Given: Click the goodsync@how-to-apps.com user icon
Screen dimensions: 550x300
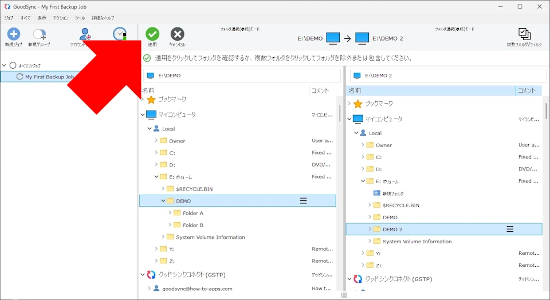Looking at the screenshot, I should [x=156, y=289].
